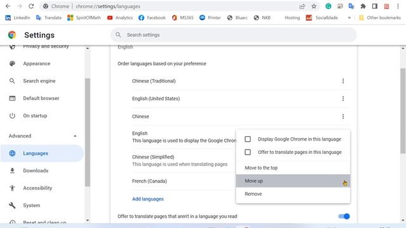Image resolution: width=406 pixels, height=228 pixels.
Task: Click the share icon in address bar
Action: click(302, 6)
